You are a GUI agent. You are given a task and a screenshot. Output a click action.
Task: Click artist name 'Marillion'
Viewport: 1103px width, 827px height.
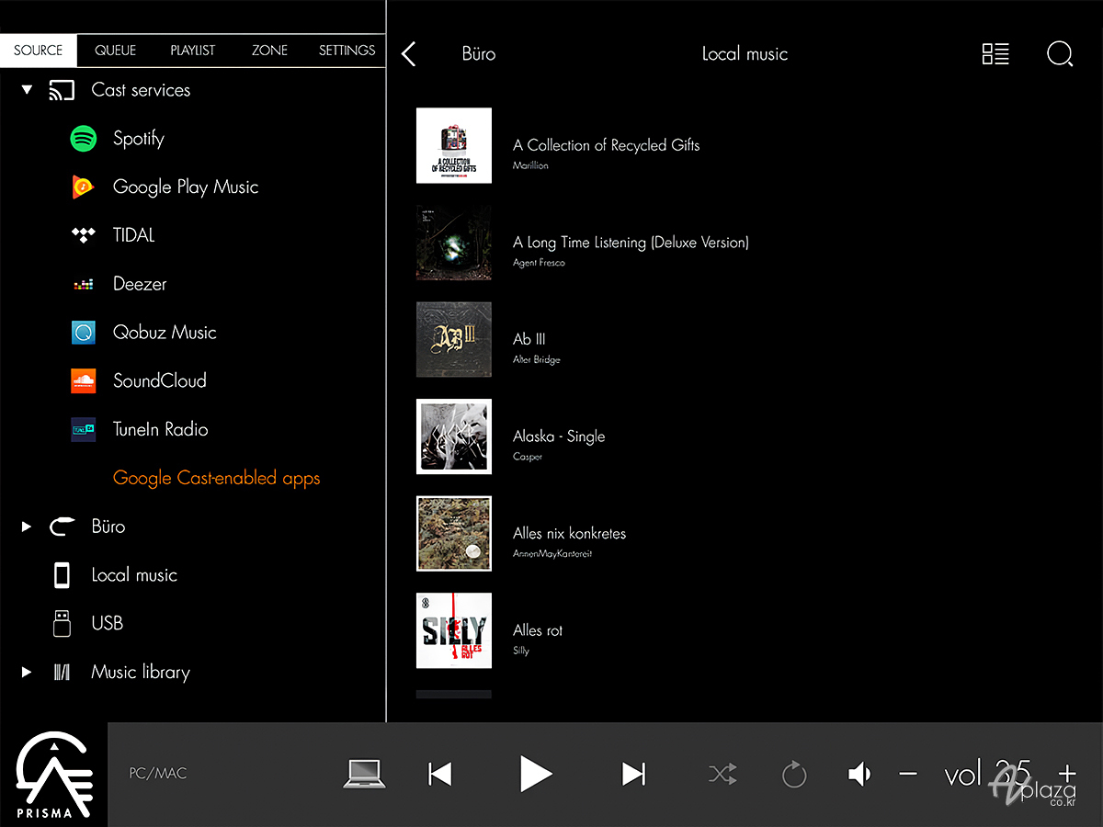click(x=530, y=165)
